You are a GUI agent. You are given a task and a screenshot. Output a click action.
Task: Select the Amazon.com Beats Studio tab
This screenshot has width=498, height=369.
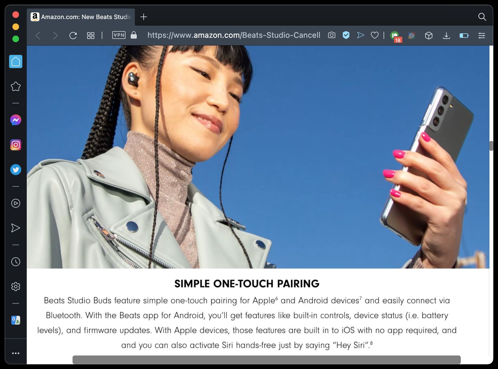(81, 17)
